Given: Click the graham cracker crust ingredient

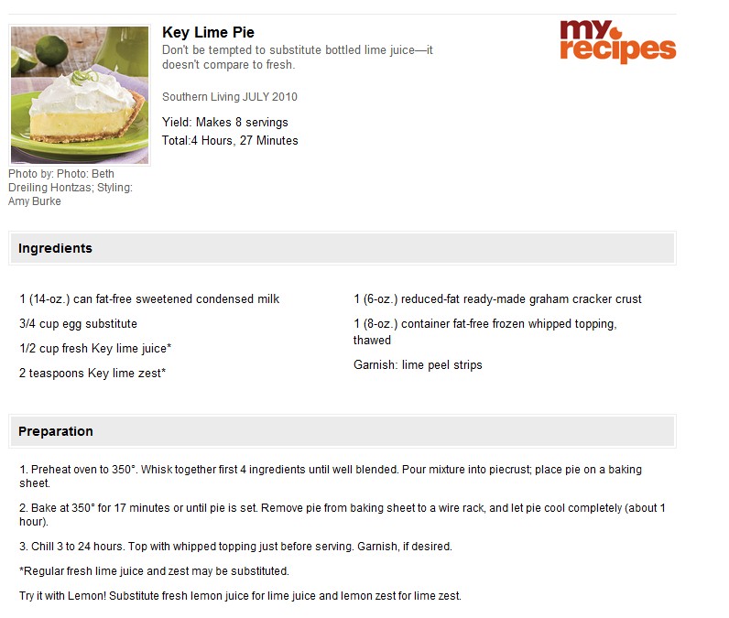Looking at the screenshot, I should pyautogui.click(x=497, y=298).
